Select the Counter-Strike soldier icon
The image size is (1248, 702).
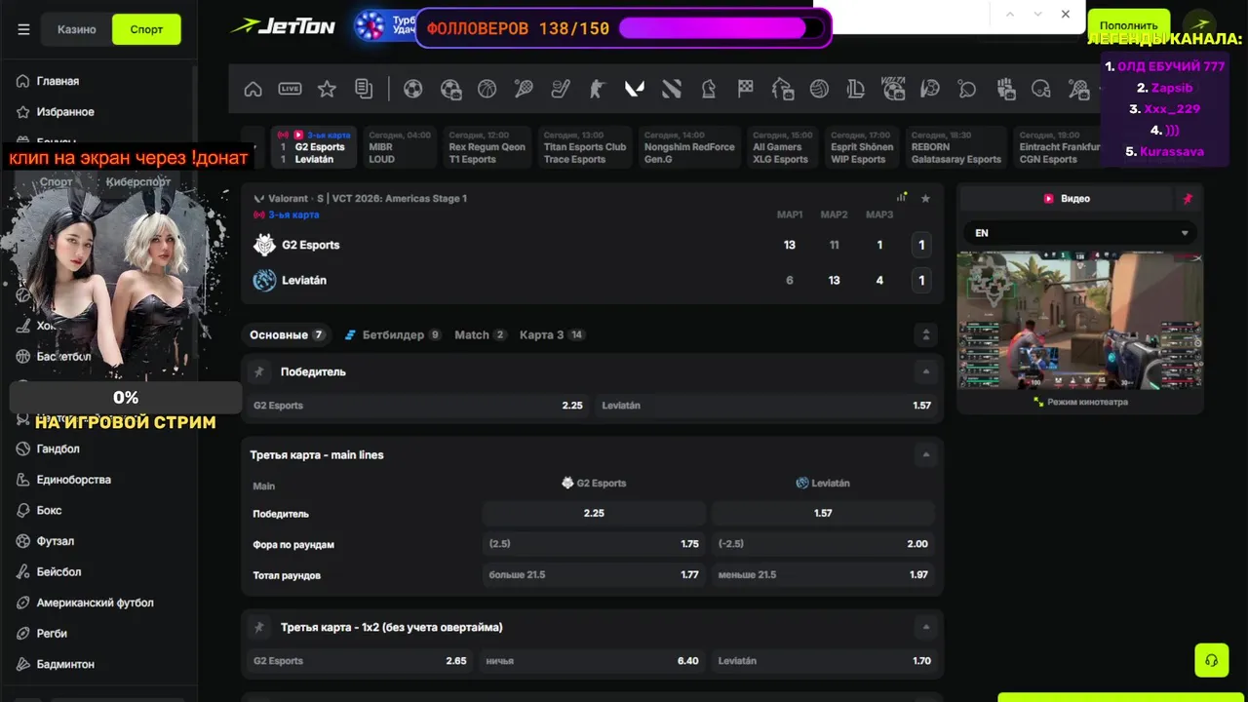click(x=598, y=89)
